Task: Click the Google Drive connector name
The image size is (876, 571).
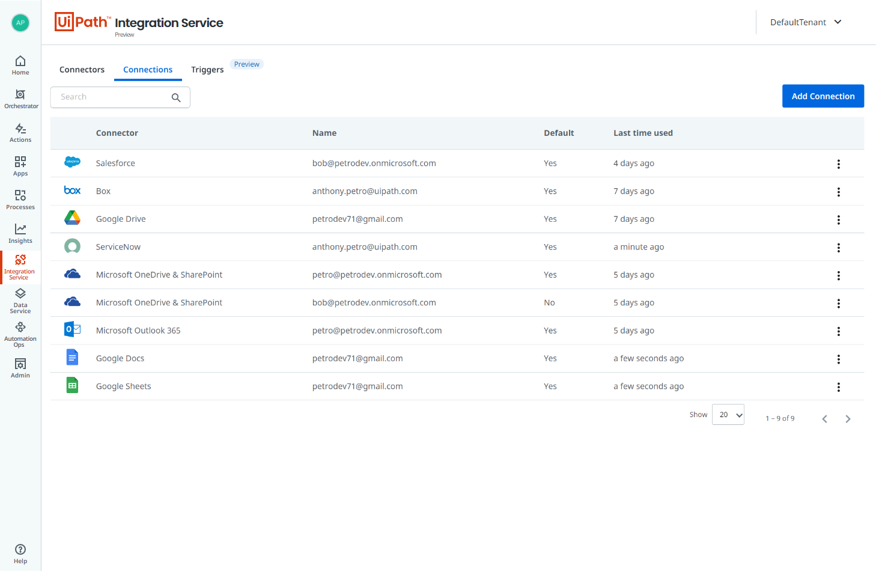Action: (121, 219)
